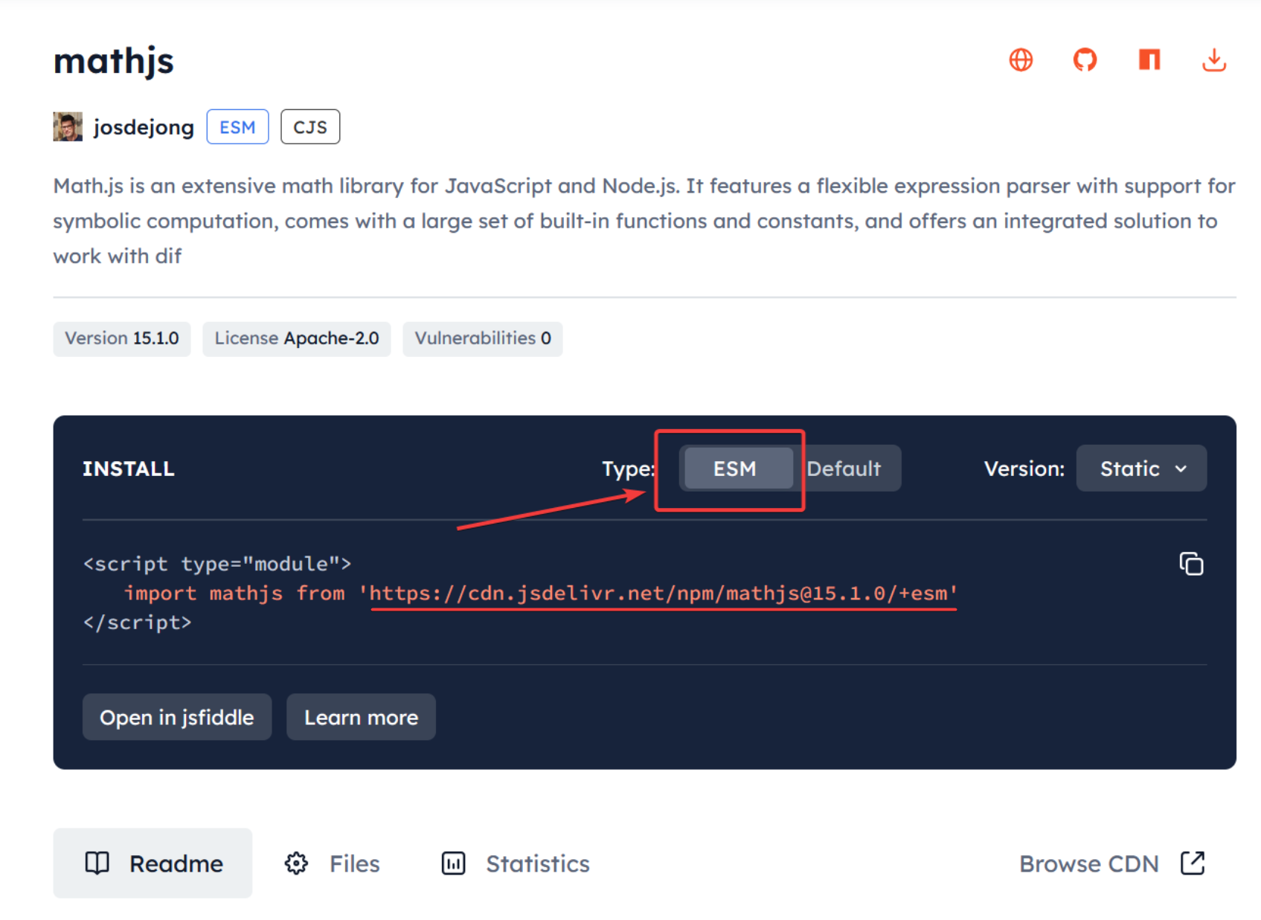Open the GitHub repository icon
Screen dimensions: 1261x920
1085,59
